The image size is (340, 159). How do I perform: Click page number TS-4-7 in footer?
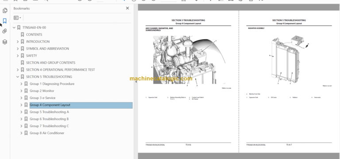click(289, 145)
